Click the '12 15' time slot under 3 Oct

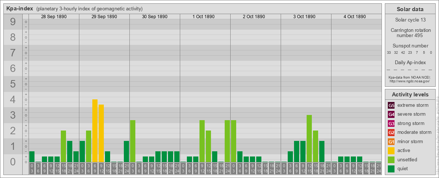click(309, 169)
